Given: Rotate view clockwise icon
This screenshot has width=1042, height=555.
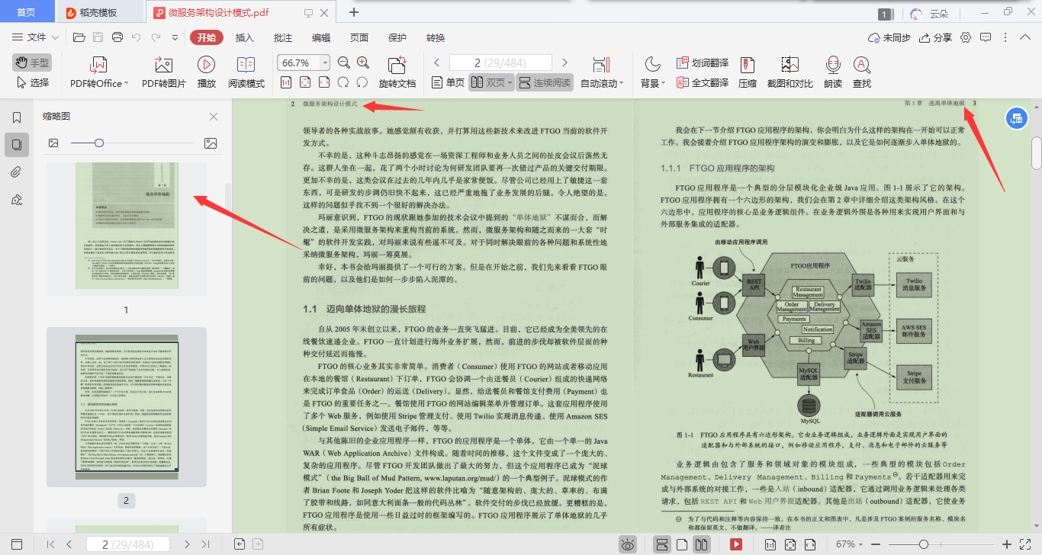Looking at the screenshot, I should pyautogui.click(x=362, y=82).
